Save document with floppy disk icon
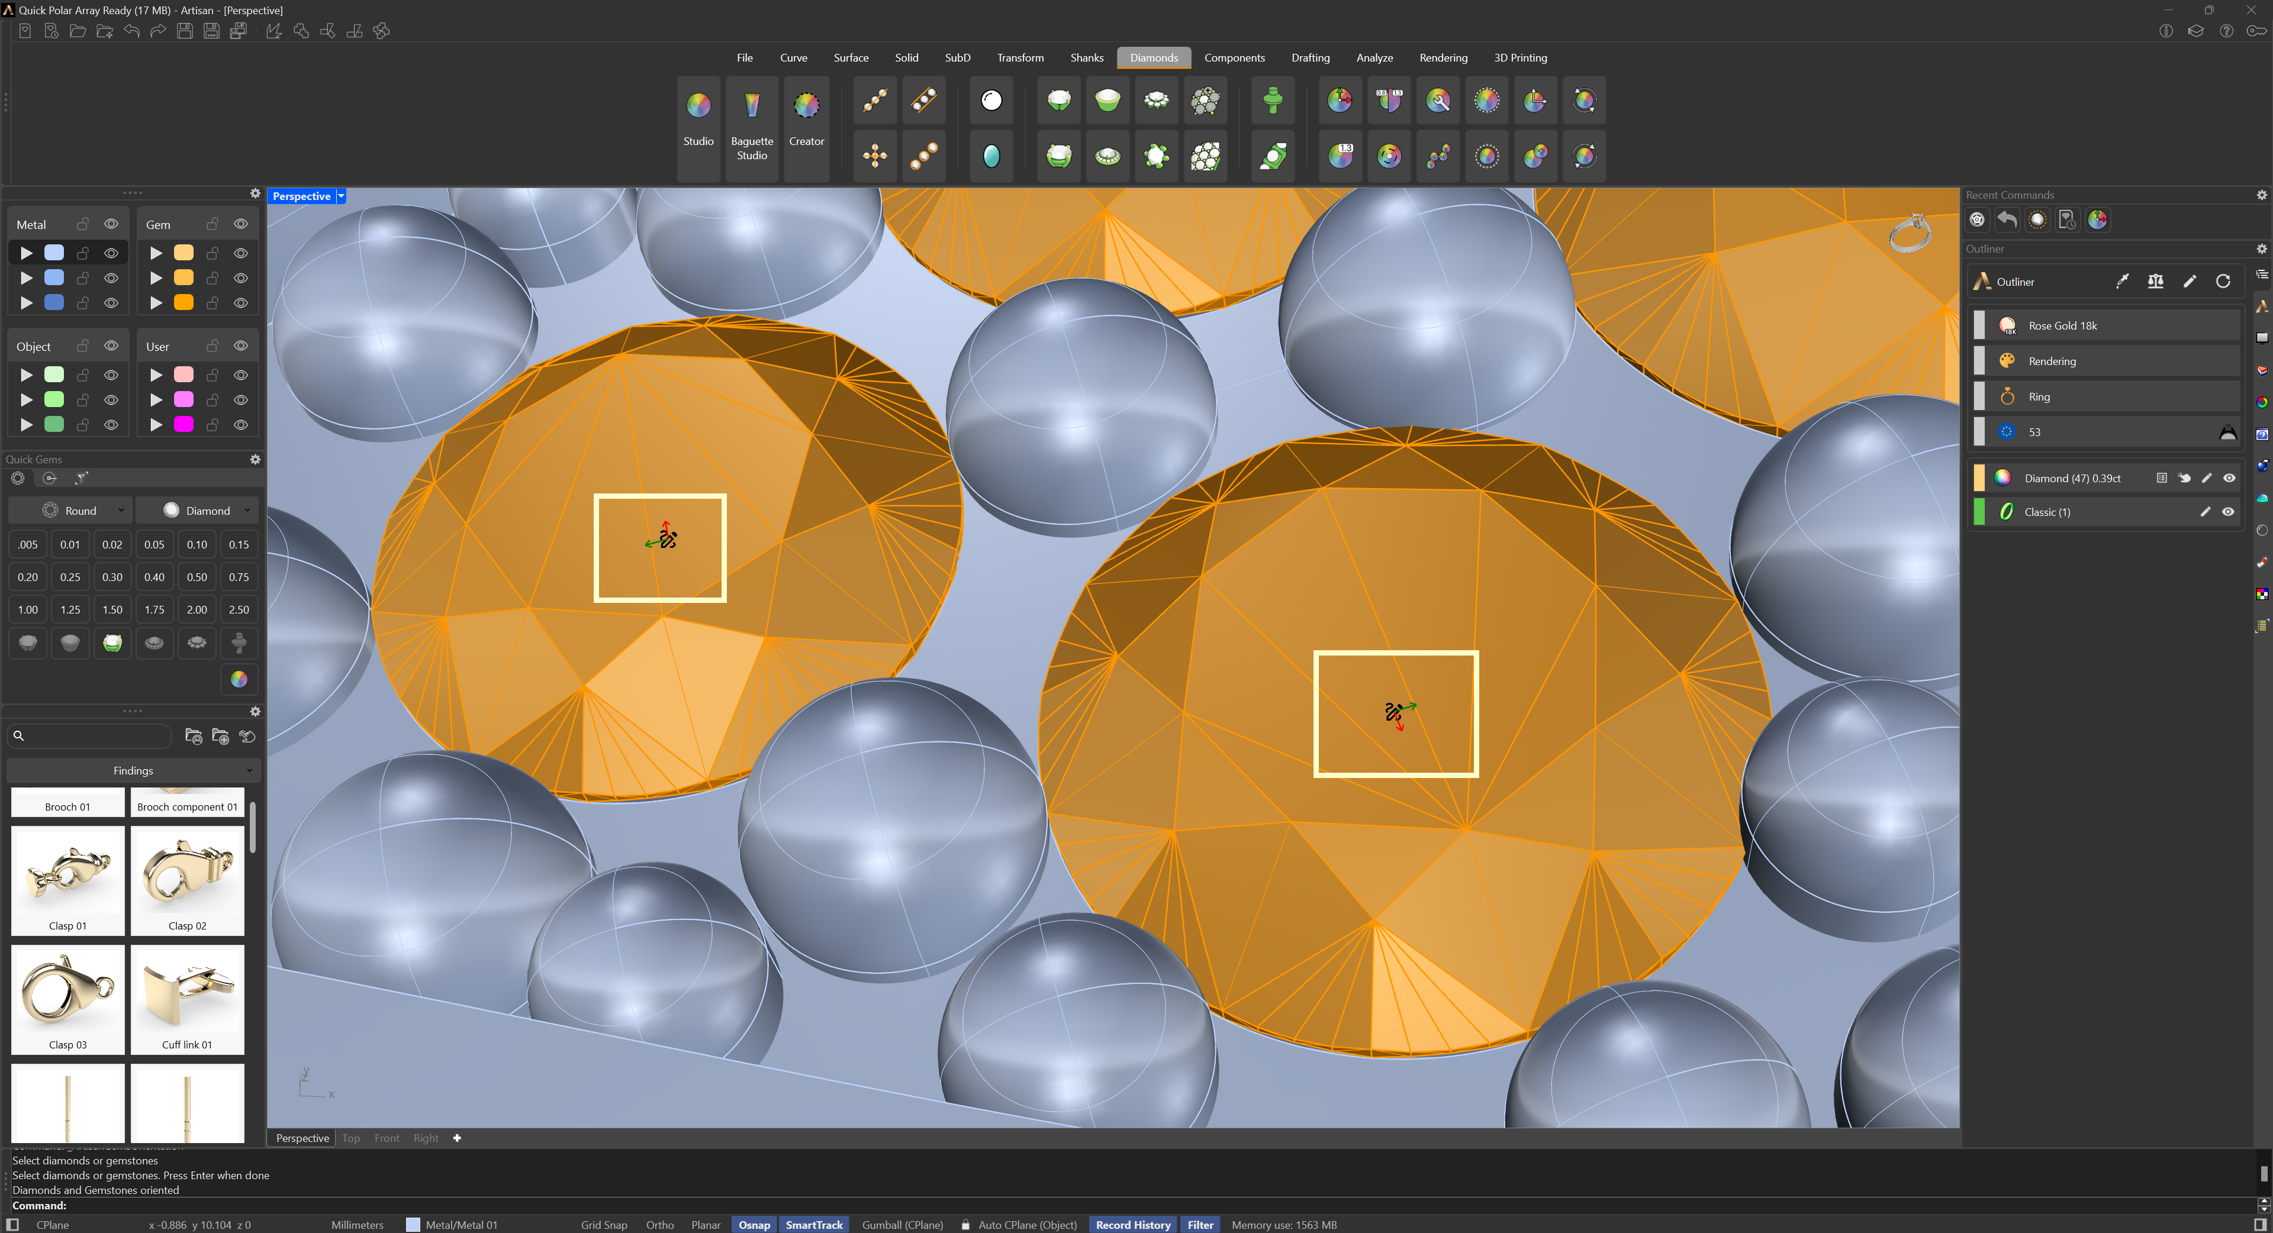This screenshot has height=1233, width=2273. tap(185, 32)
